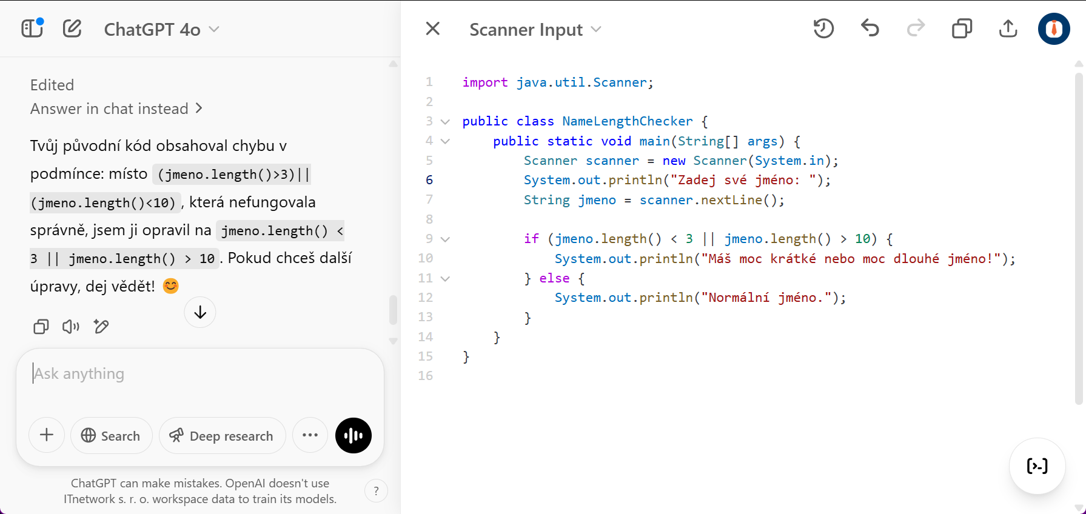This screenshot has height=514, width=1086.
Task: Undo the last canvas edit
Action: [870, 28]
